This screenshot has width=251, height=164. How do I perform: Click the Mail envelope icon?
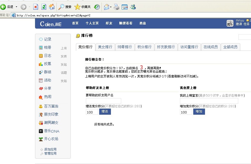point(106,7)
